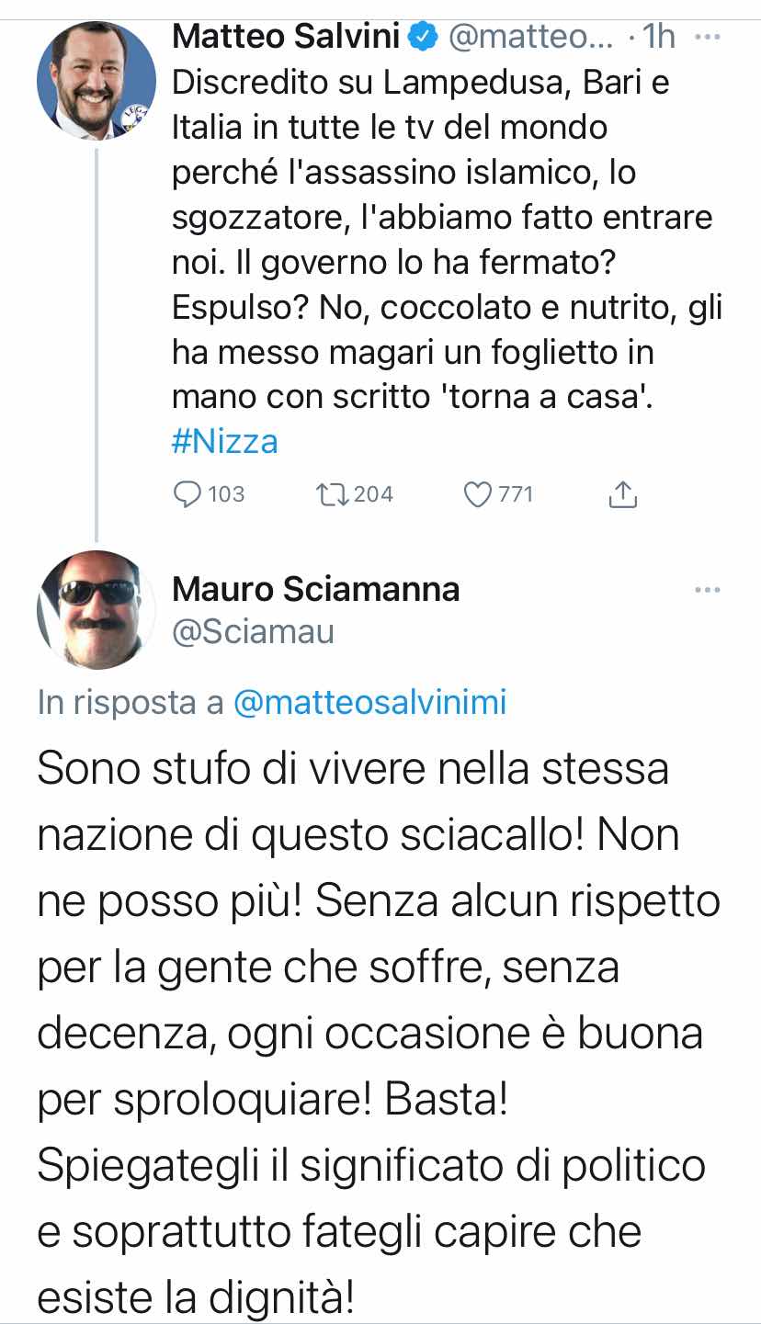Open the @matteosalvinimi mention link
This screenshot has width=761, height=1324.
(370, 703)
